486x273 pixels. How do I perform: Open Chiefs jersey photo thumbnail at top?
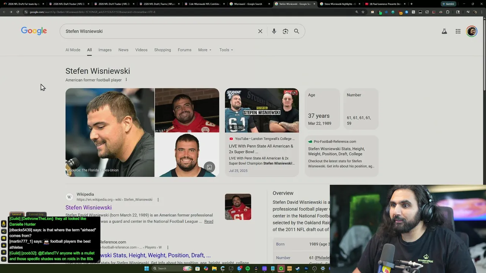[187, 110]
